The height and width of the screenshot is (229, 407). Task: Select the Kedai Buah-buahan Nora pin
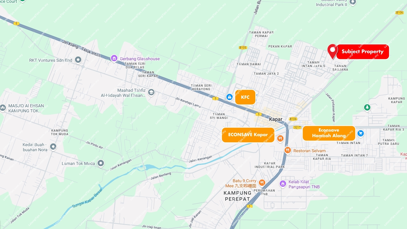pos(53,147)
